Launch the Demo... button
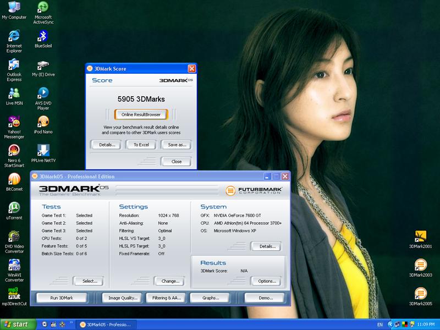Screen dimensions: 440x330 (x=266, y=298)
